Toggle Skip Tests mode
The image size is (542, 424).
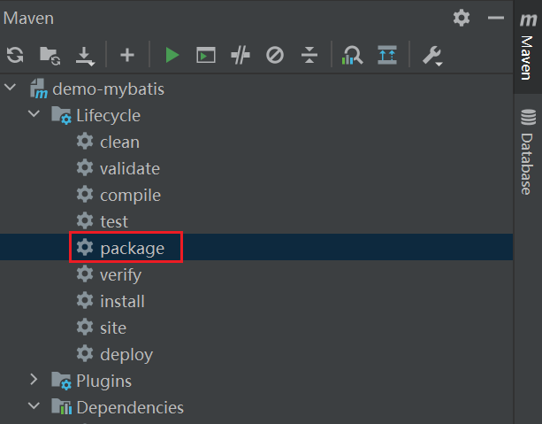coord(275,56)
